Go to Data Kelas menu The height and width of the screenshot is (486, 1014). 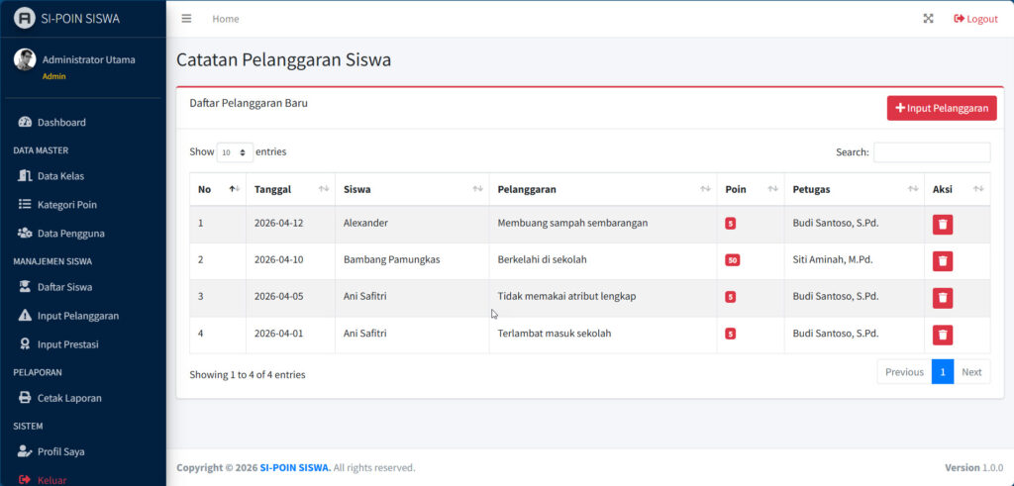(x=60, y=176)
